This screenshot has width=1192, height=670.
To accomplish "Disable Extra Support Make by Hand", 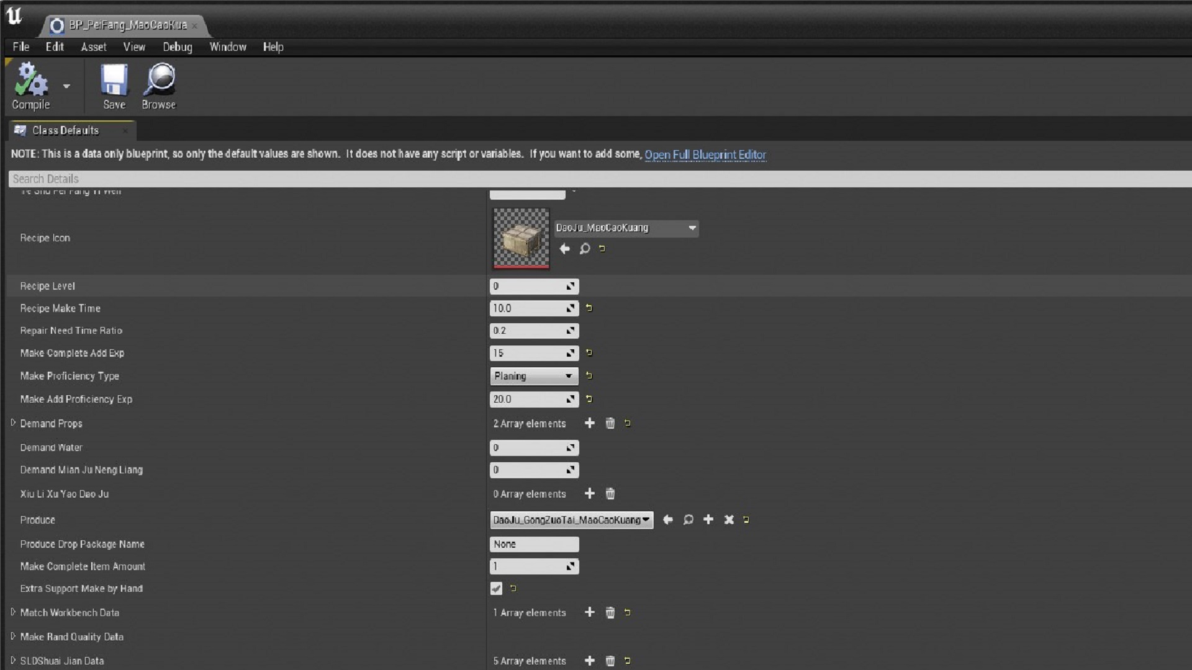I will pos(496,588).
